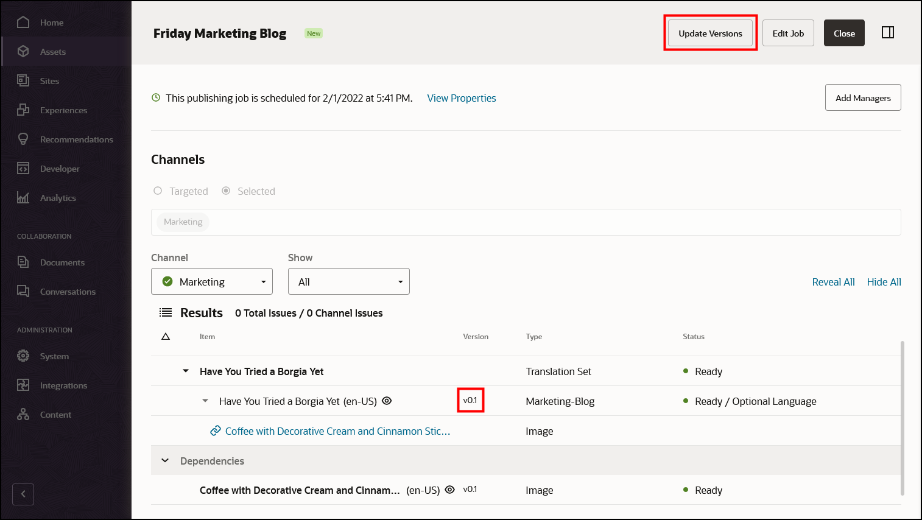Viewport: 922px width, 520px height.
Task: Open Experiences in the navigation
Action: [x=63, y=110]
